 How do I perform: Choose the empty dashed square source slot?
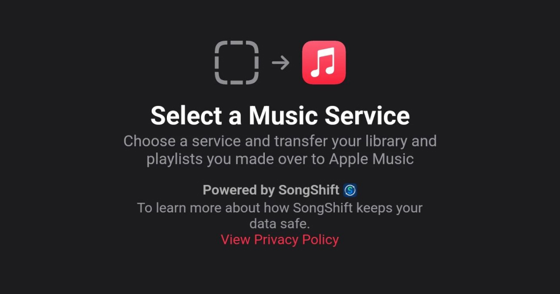(x=236, y=63)
